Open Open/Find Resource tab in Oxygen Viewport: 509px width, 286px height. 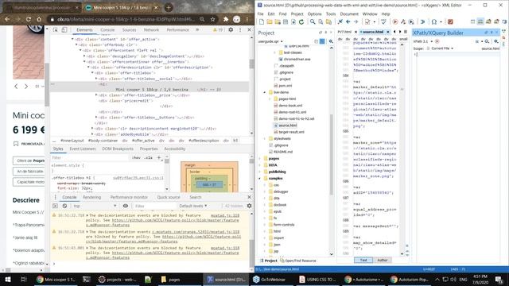coord(298,261)
